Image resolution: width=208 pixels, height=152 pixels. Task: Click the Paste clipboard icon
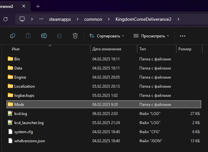[x=28, y=36]
